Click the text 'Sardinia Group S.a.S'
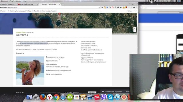Screen dimensions: 183x102 (x=88, y=44)
